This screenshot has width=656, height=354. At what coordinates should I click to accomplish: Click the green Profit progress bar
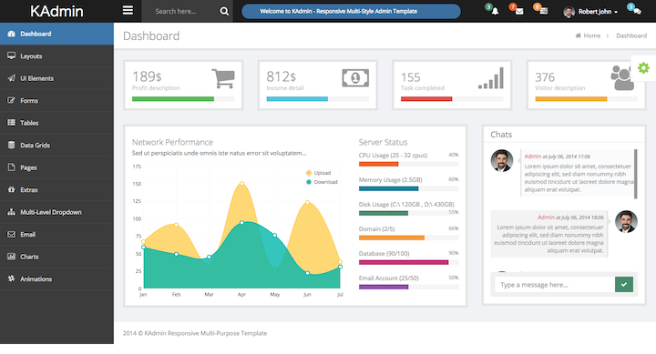(173, 99)
